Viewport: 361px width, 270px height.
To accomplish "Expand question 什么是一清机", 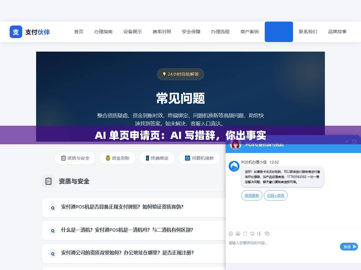I will [134, 230].
